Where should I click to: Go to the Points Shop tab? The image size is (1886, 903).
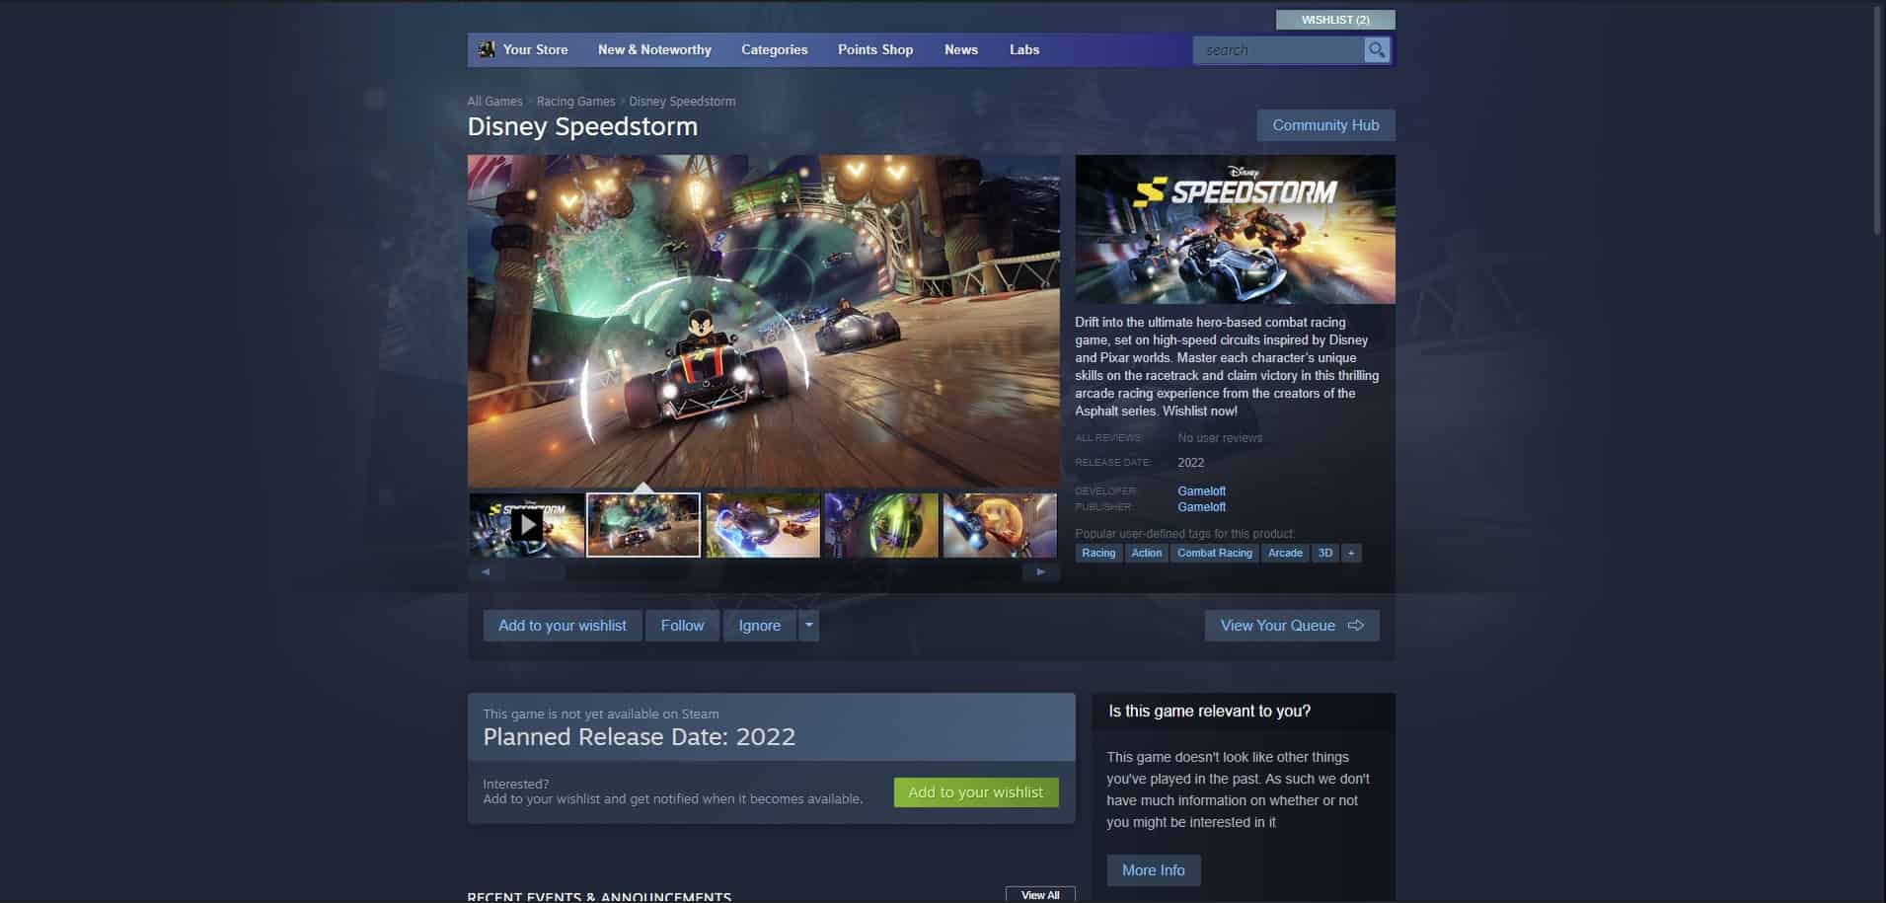pos(874,49)
